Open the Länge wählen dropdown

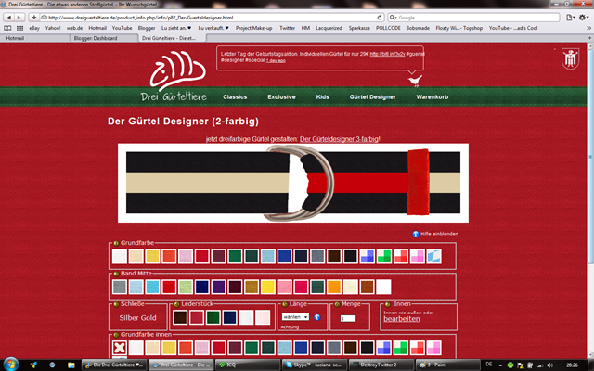pos(295,317)
